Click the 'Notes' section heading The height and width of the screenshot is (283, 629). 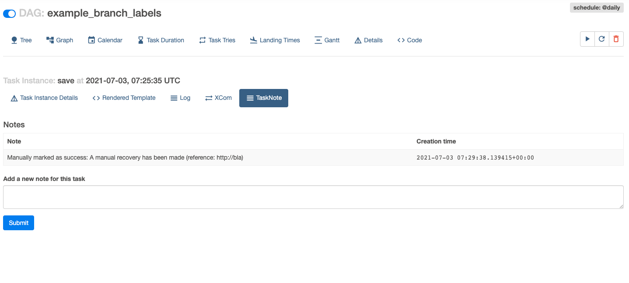tap(14, 125)
